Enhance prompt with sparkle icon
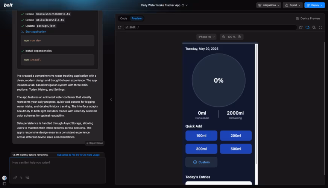The image size is (328, 188). coord(21,177)
